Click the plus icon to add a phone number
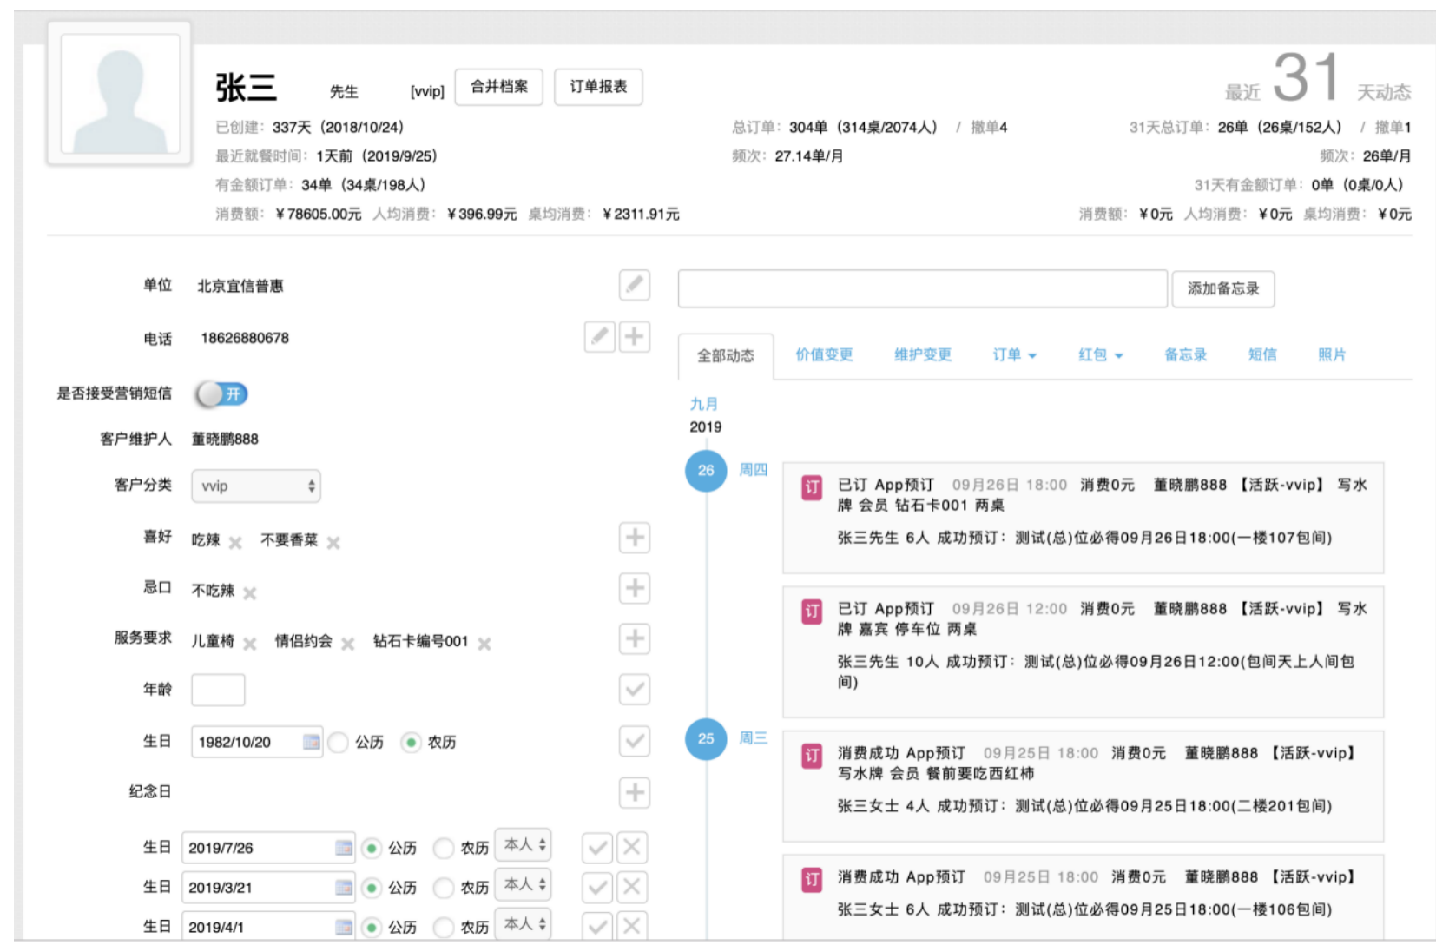Screen dimensions: 1436x952 [634, 337]
